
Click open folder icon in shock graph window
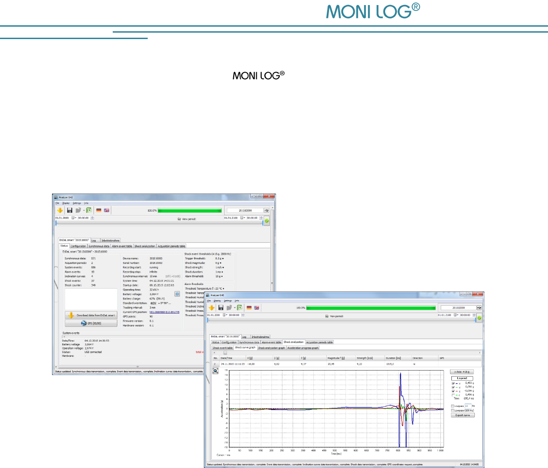click(229, 308)
